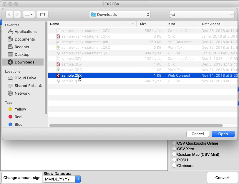This screenshot has width=239, height=184.
Task: Click the sample-bank-statement.QIF file name
Action: pos(85,53)
